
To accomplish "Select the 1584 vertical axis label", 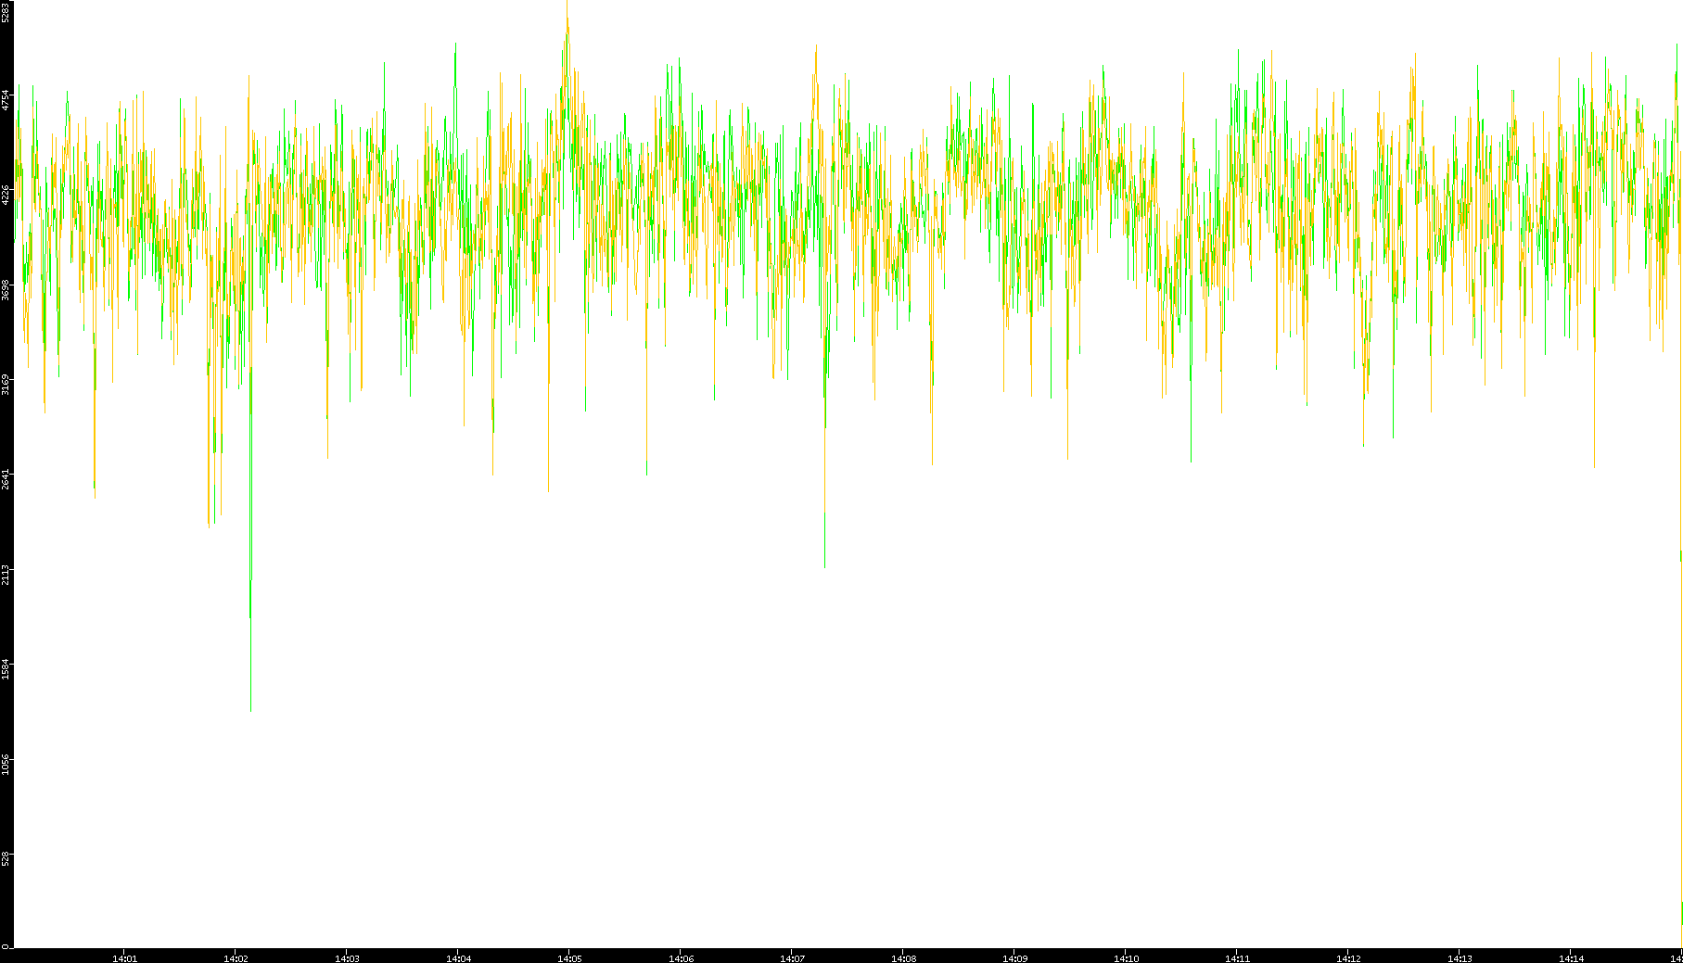I will (6, 669).
